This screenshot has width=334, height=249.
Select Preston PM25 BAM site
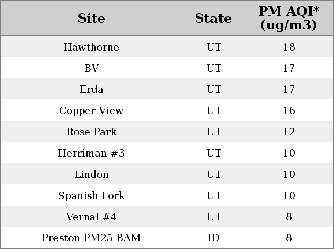coord(92,238)
